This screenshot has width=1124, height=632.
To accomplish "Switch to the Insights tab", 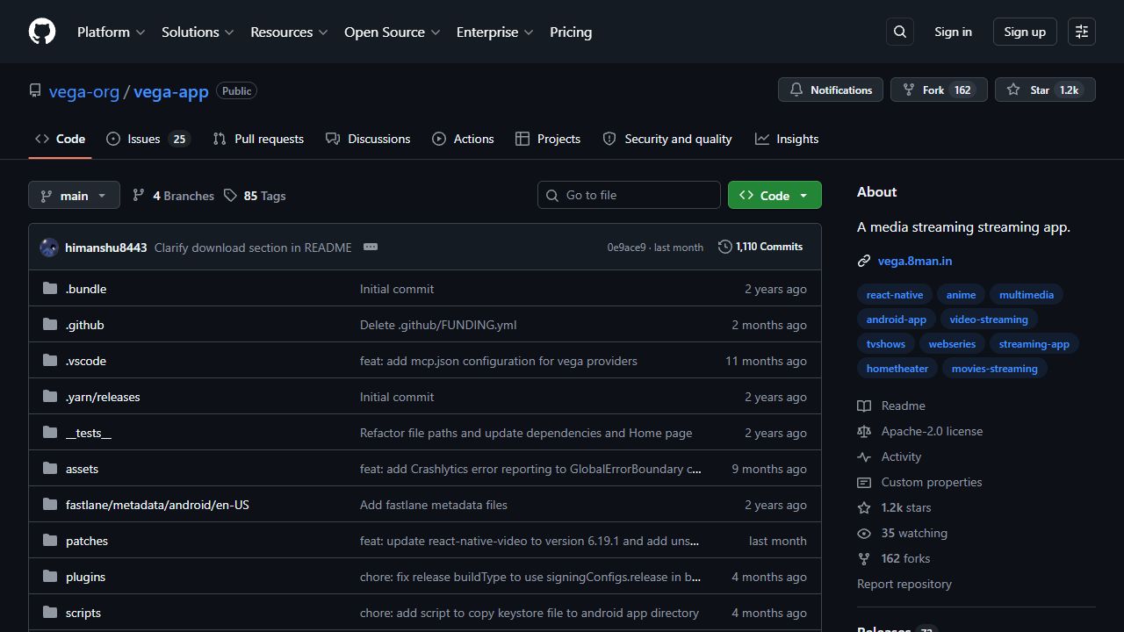I will (787, 139).
